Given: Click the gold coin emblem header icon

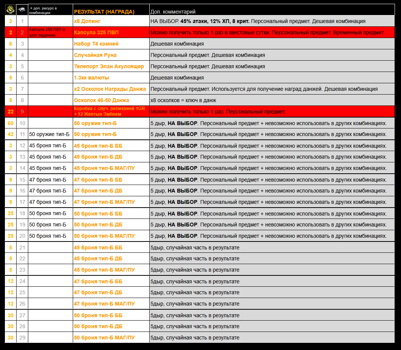Looking at the screenshot, I should click(10, 10).
